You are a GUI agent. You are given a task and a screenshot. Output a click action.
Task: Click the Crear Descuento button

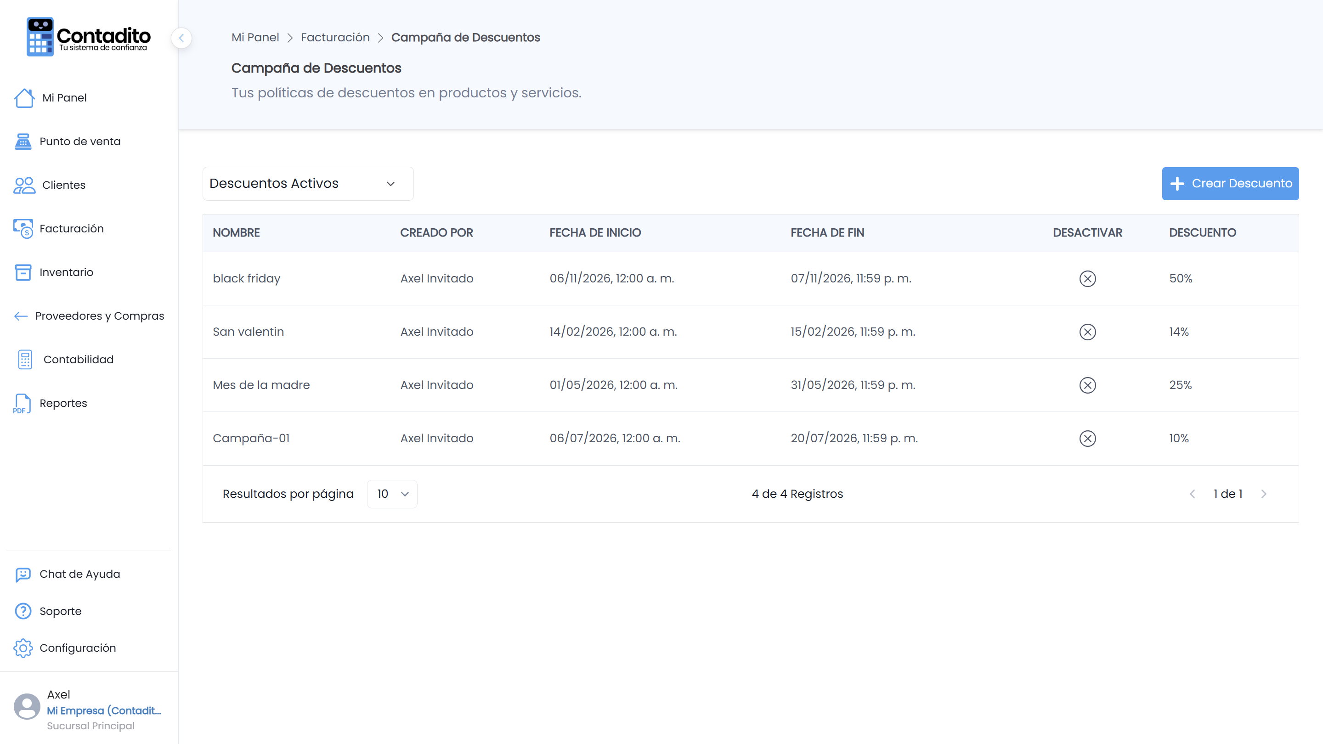[x=1231, y=184]
